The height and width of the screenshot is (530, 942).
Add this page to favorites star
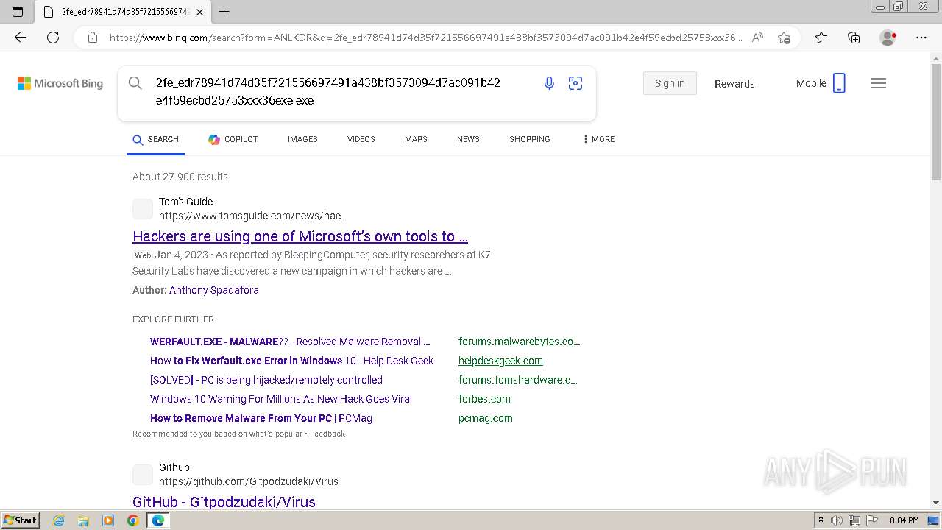point(784,38)
